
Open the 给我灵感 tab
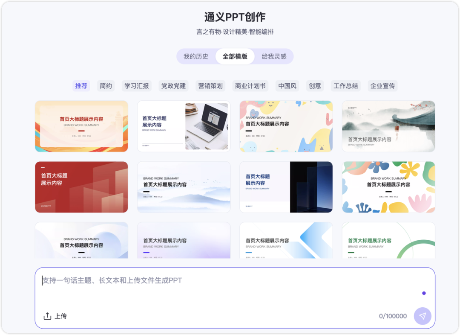click(274, 56)
